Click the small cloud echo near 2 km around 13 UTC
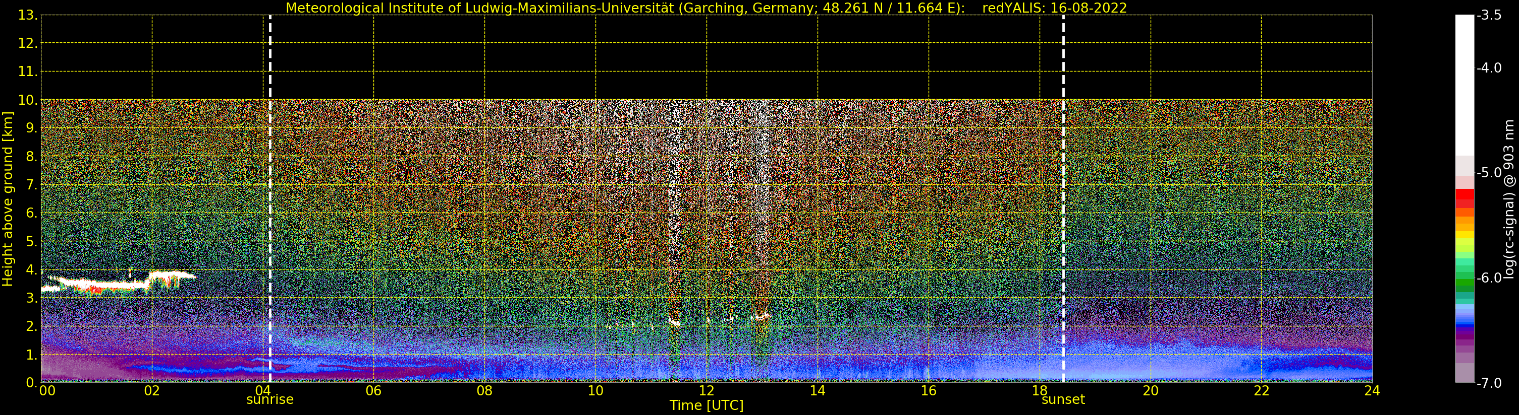 coord(761,317)
